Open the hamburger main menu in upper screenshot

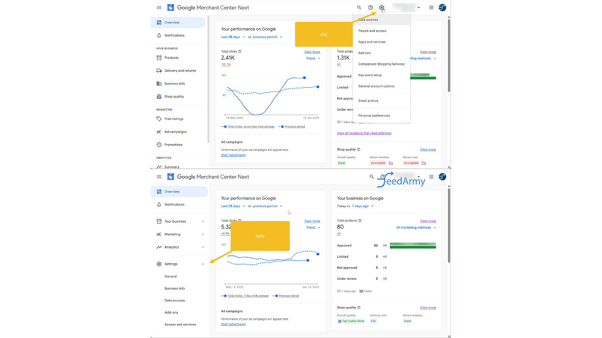coord(159,8)
